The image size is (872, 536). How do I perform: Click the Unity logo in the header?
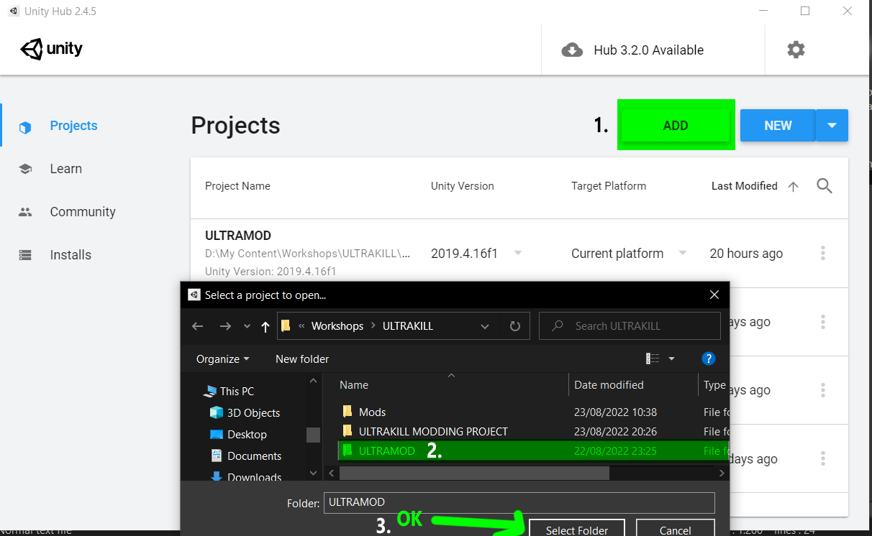coord(52,50)
